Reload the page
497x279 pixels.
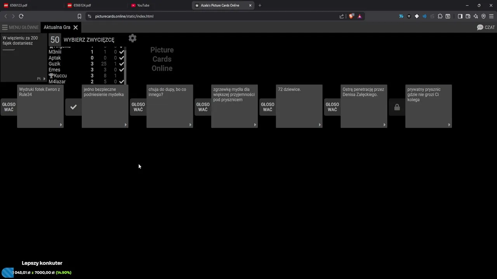(x=21, y=16)
